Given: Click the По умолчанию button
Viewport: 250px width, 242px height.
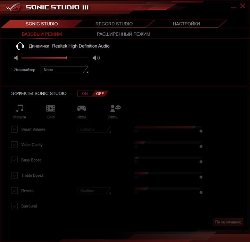Looking at the screenshot, I should [228, 222].
